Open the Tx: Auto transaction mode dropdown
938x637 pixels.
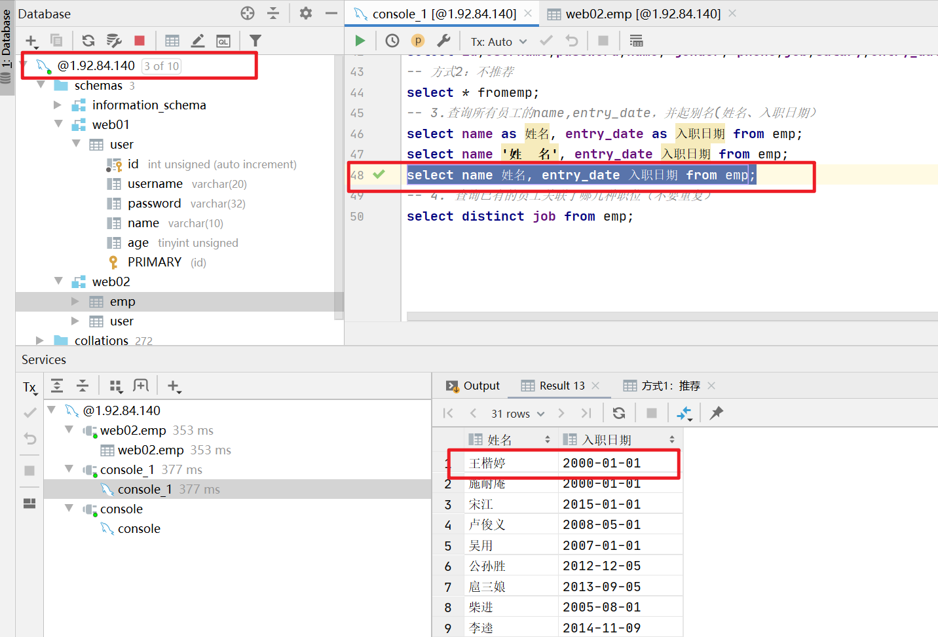498,42
